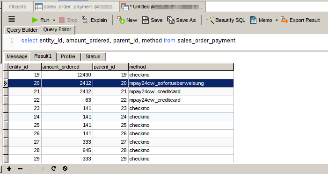Select mpay24cw_creditcard in row 21

click(181, 91)
